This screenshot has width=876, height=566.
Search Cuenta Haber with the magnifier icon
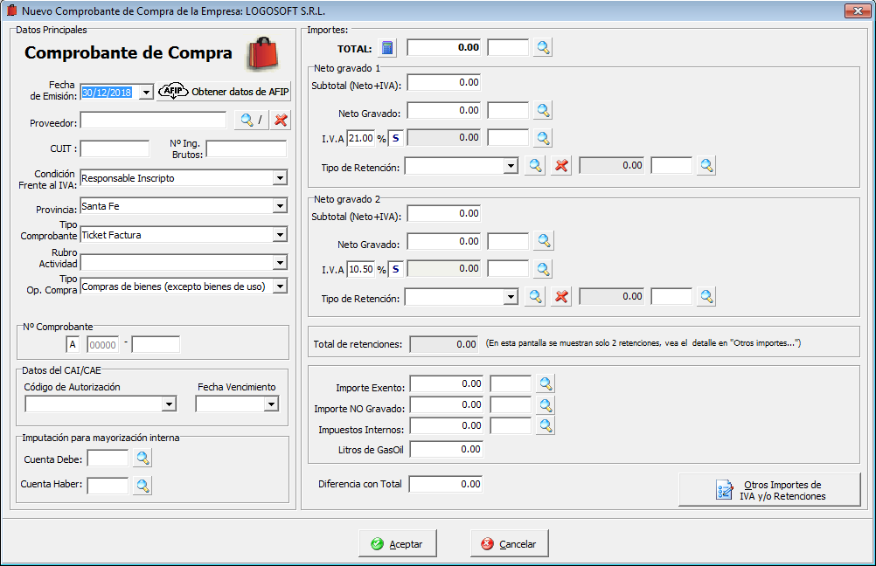click(143, 485)
